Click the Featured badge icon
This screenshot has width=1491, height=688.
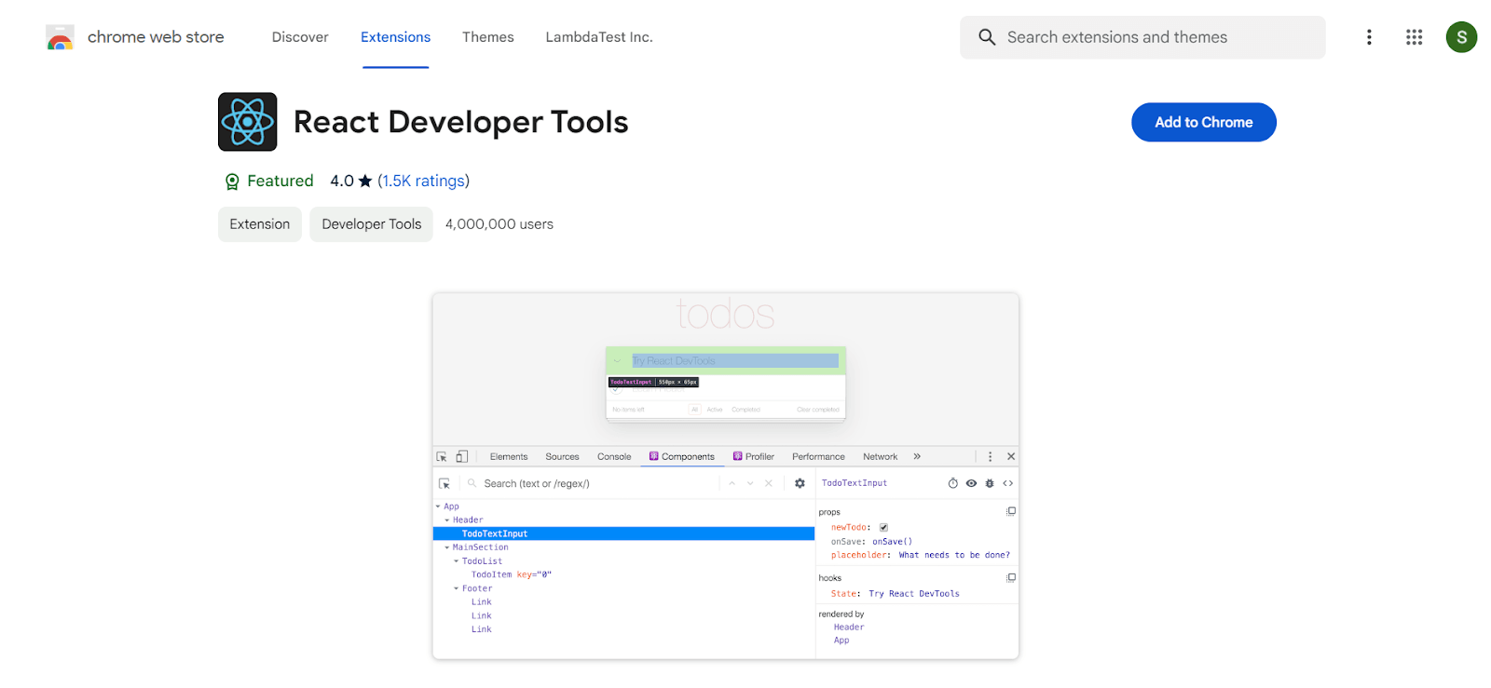point(232,182)
